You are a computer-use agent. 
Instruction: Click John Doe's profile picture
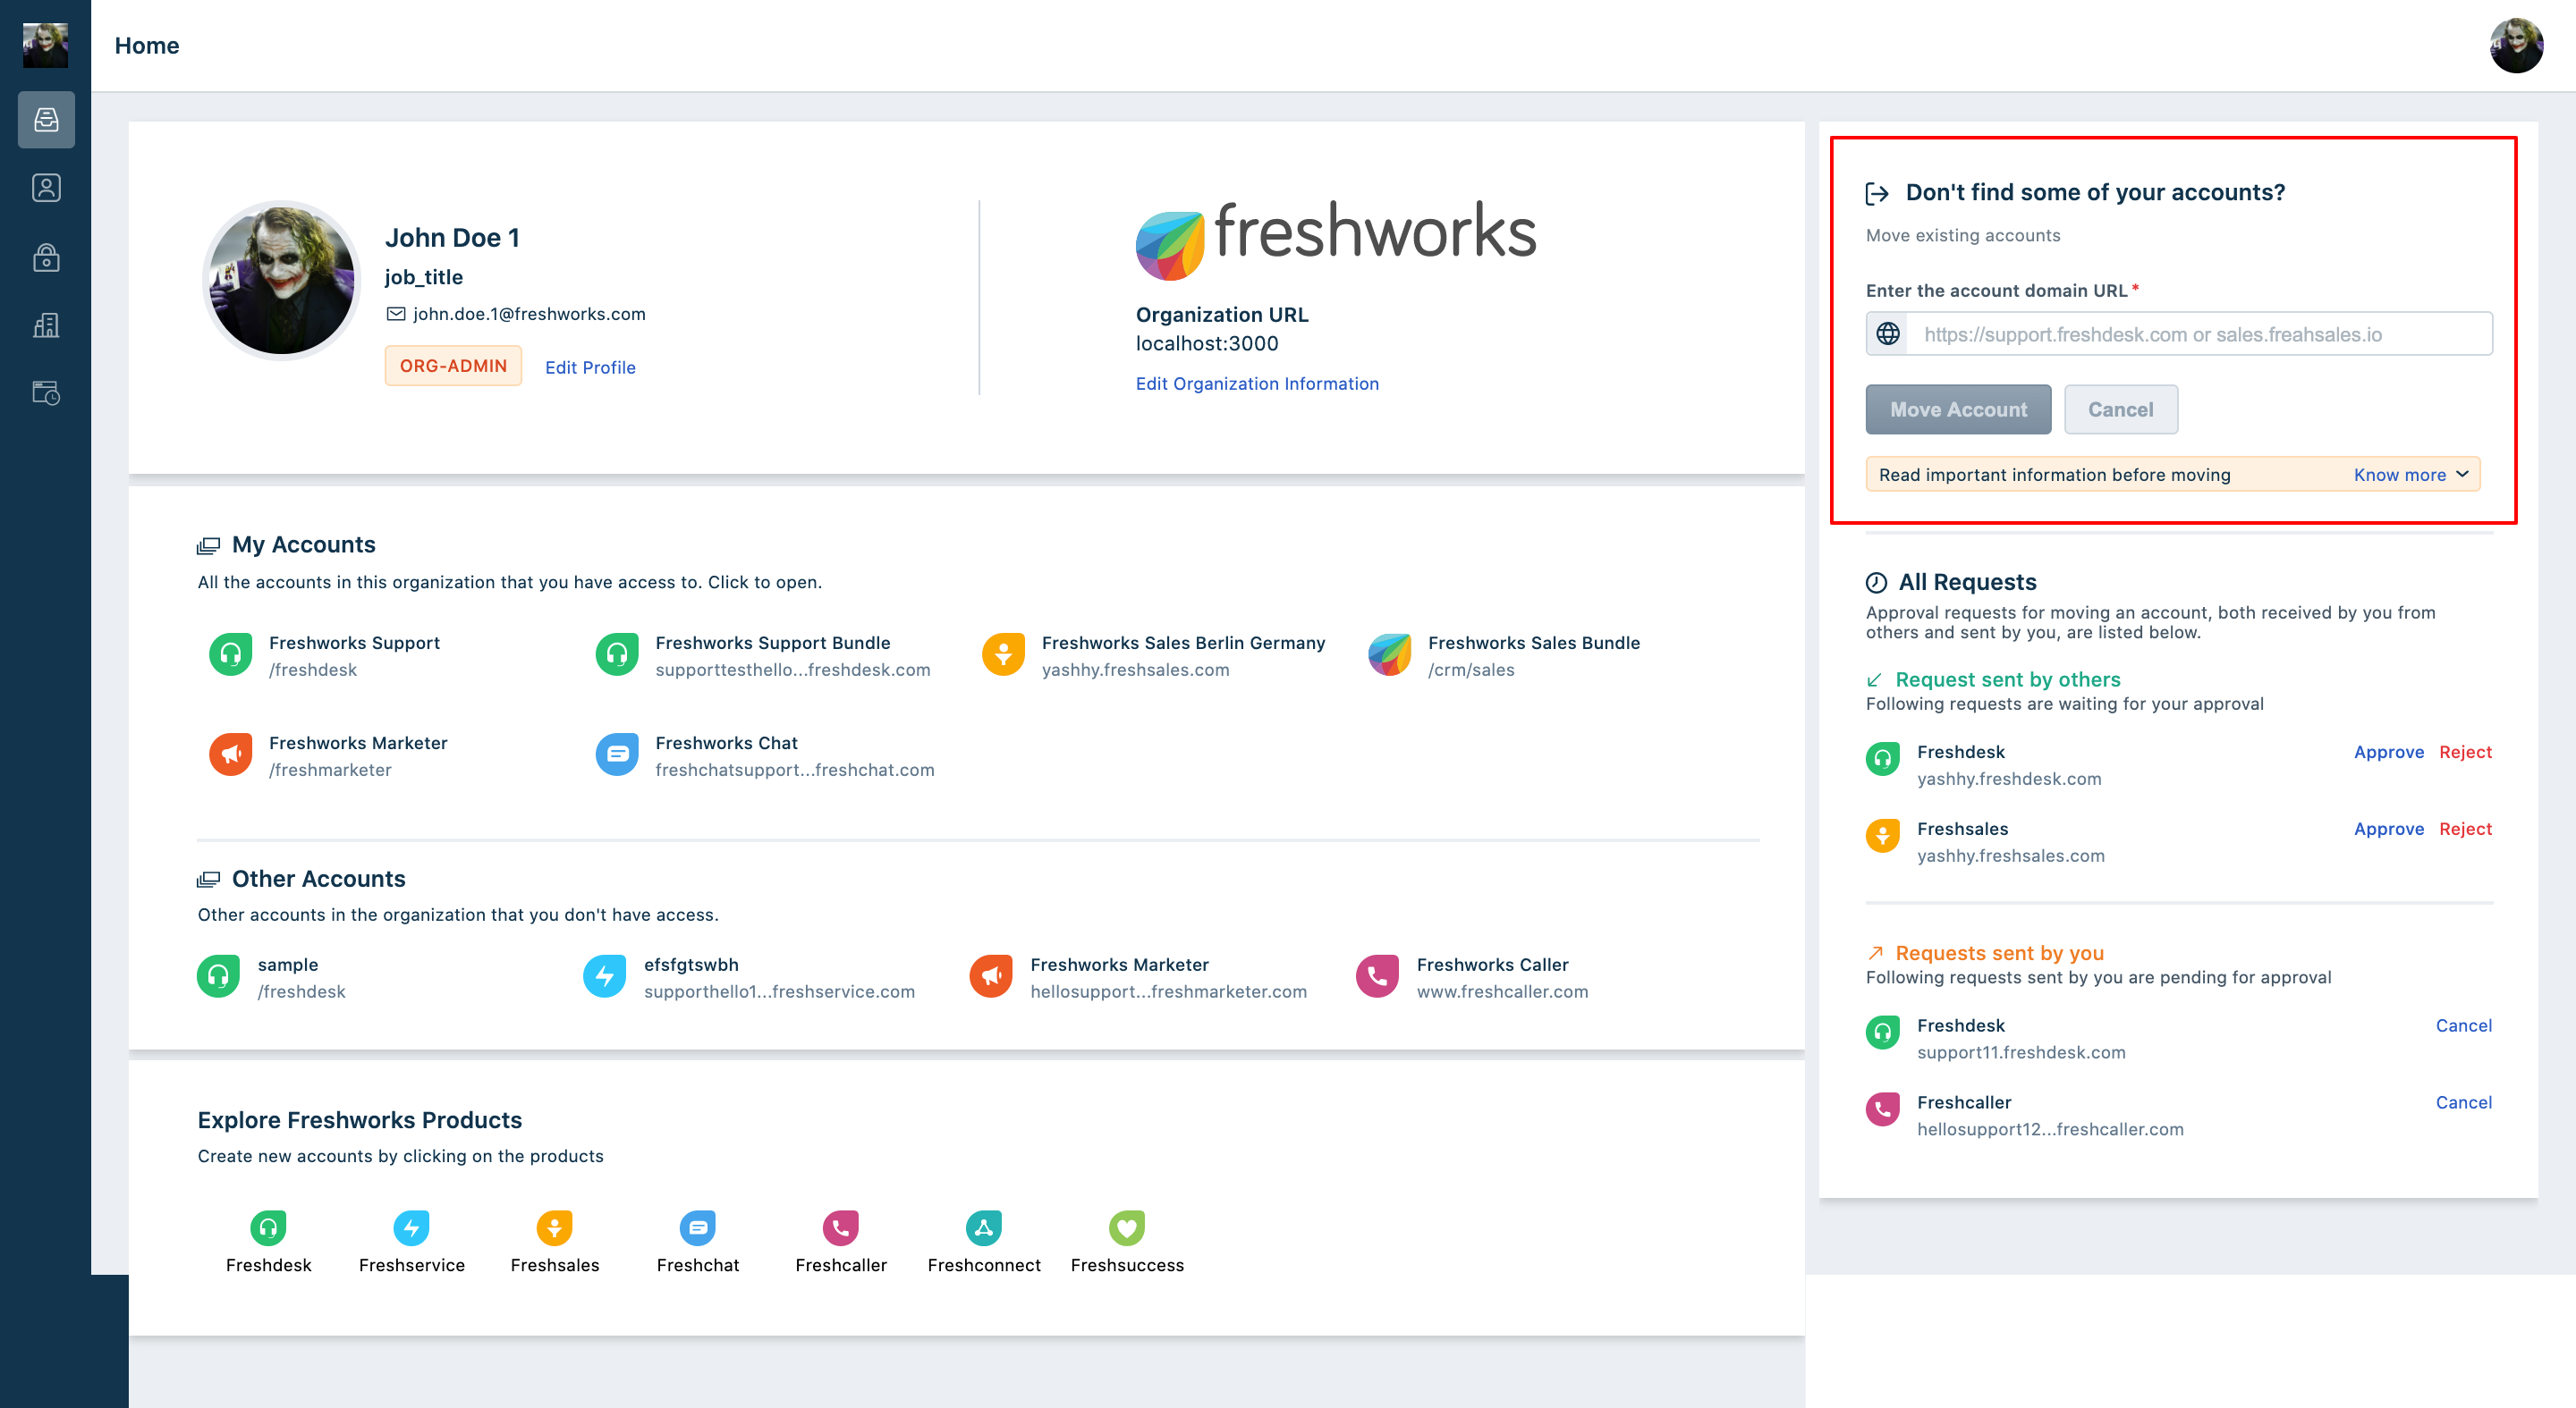(x=281, y=281)
